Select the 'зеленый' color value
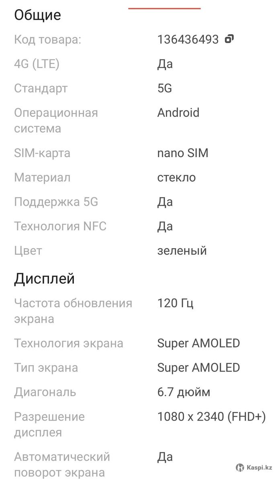The width and height of the screenshot is (280, 482). point(182,251)
